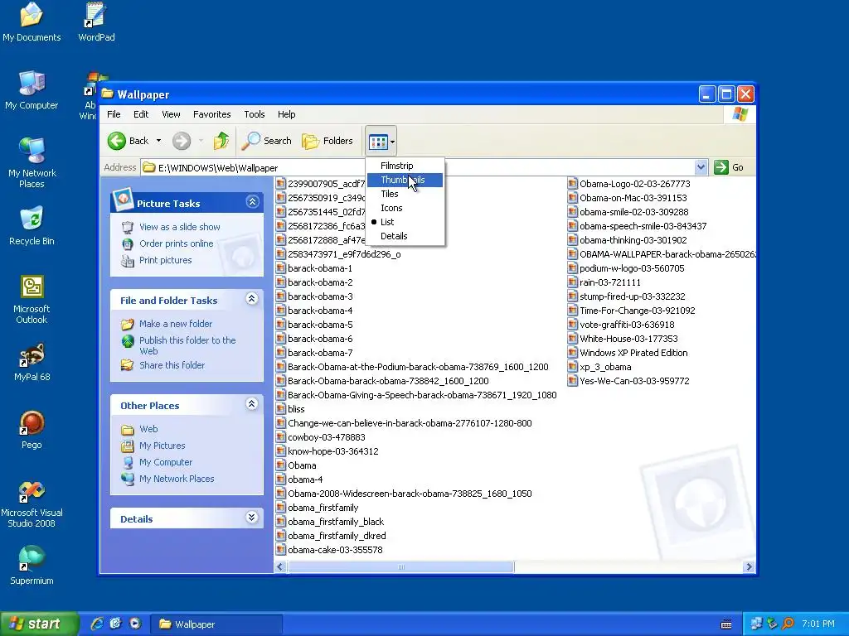Open the Help menu
The width and height of the screenshot is (849, 636).
click(x=286, y=114)
